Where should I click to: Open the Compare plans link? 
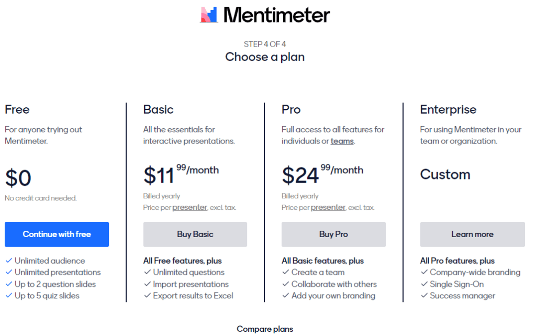265,329
